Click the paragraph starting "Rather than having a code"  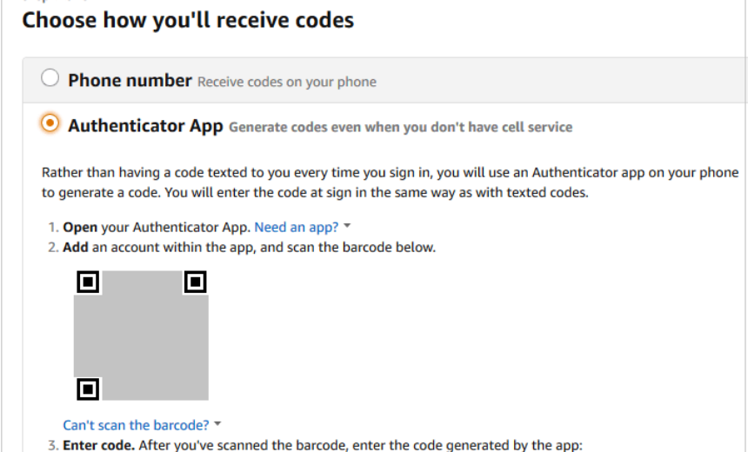tap(390, 183)
